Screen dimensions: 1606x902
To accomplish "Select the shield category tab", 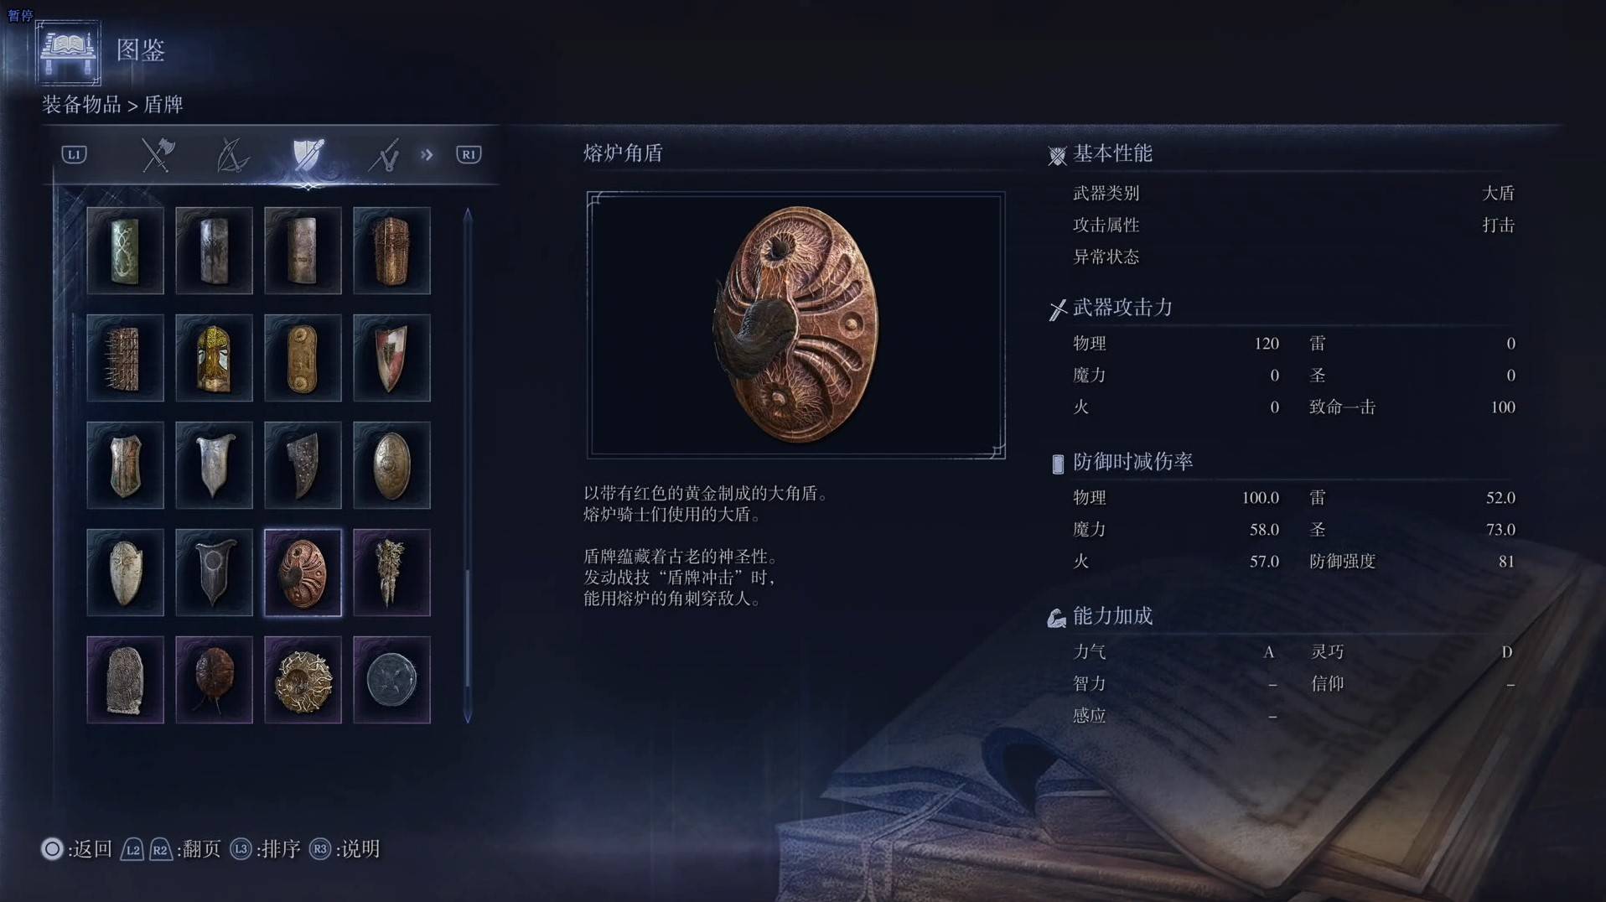I will pos(308,155).
